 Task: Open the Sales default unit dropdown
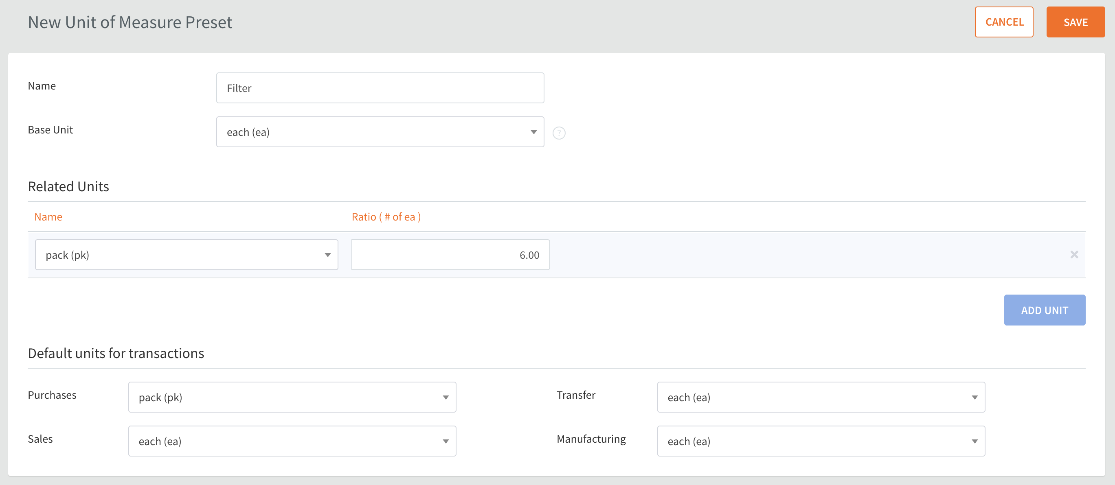click(x=292, y=441)
